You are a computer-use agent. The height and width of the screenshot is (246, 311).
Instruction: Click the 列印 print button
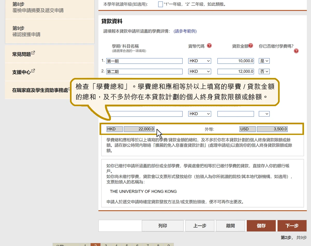(x=162, y=226)
